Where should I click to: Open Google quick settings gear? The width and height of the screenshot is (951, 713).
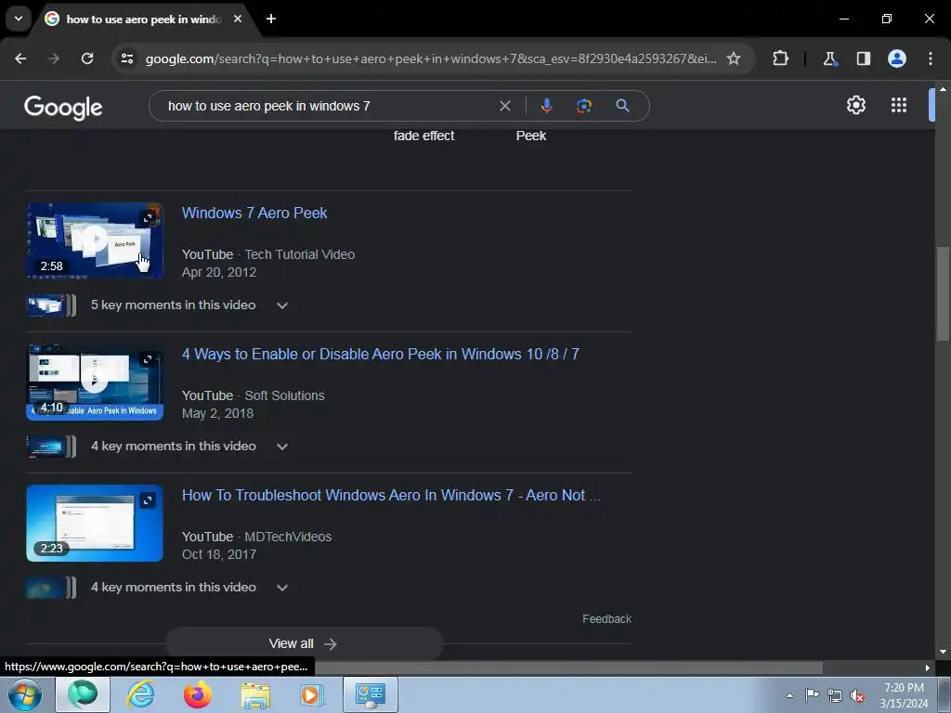[855, 106]
